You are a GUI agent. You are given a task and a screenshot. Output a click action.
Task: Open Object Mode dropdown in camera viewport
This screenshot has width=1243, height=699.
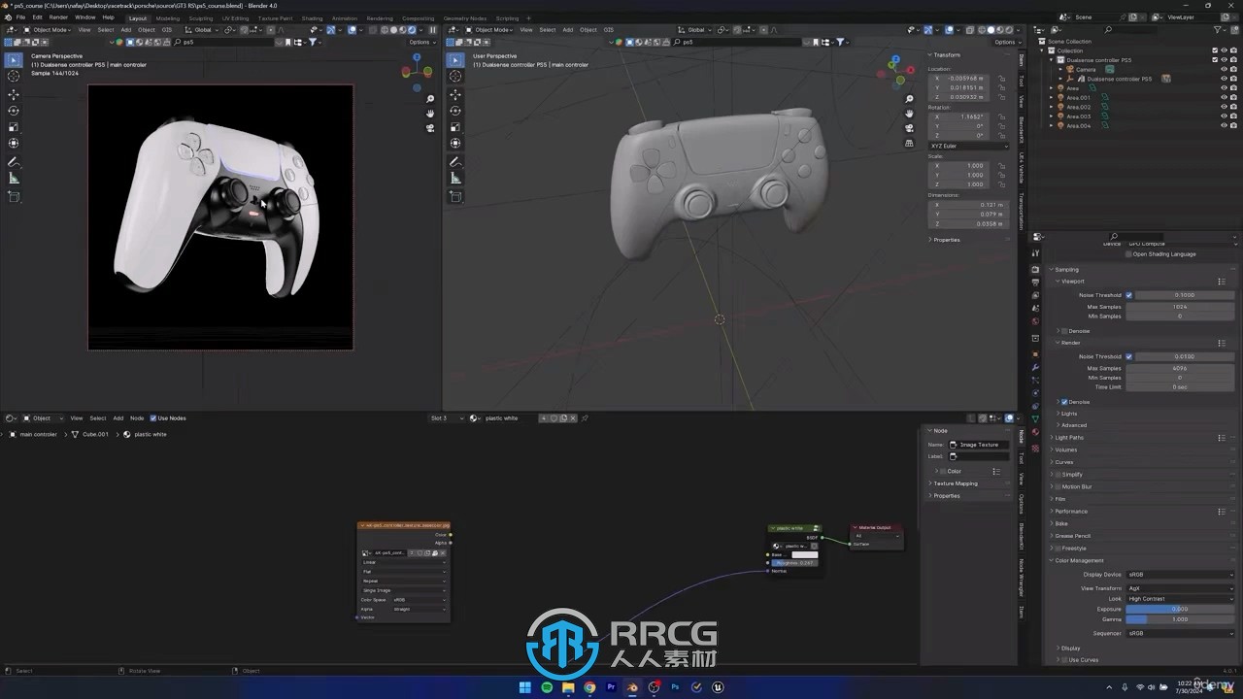47,30
